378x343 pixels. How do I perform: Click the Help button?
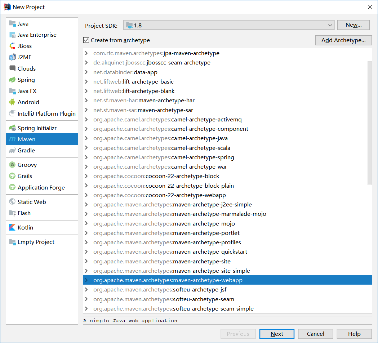(x=354, y=334)
